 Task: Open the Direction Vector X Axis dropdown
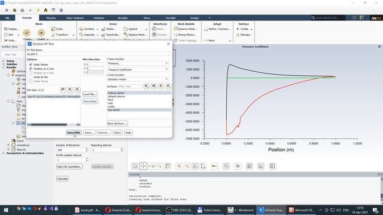coord(138,79)
